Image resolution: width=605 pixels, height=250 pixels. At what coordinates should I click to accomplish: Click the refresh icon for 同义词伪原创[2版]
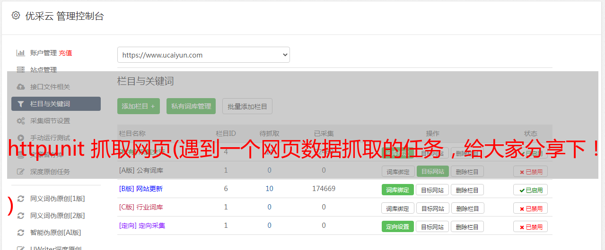[20, 216]
